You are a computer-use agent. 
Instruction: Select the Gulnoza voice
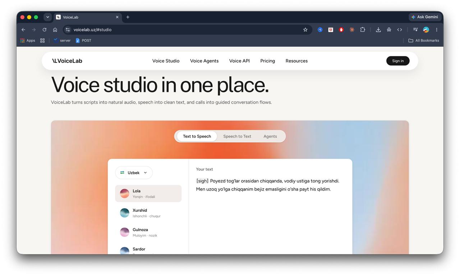pos(148,232)
